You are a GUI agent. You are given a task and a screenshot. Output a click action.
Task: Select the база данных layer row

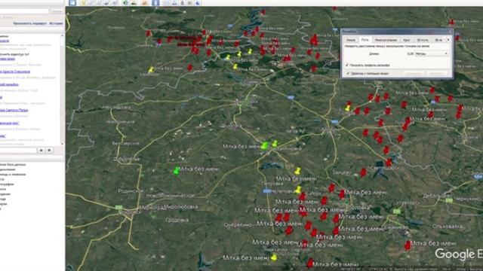(x=13, y=165)
